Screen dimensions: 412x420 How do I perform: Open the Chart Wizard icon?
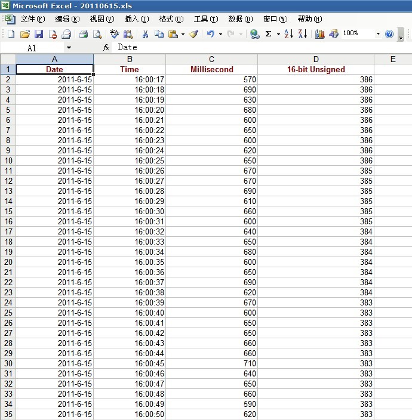(320, 34)
